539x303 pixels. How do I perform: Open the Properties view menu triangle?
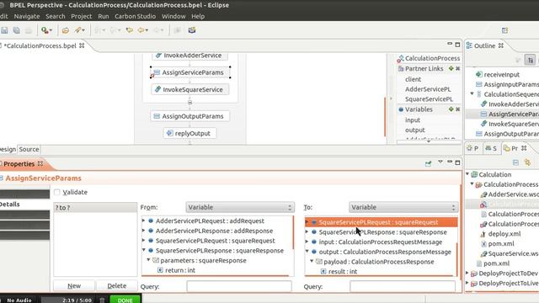pyautogui.click(x=440, y=162)
